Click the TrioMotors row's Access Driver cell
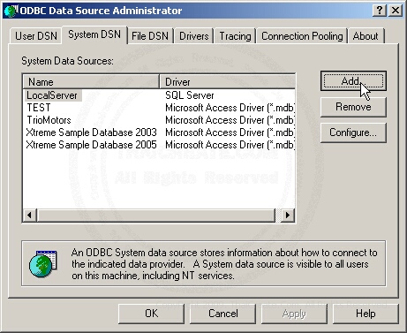The image size is (407, 333). (230, 120)
